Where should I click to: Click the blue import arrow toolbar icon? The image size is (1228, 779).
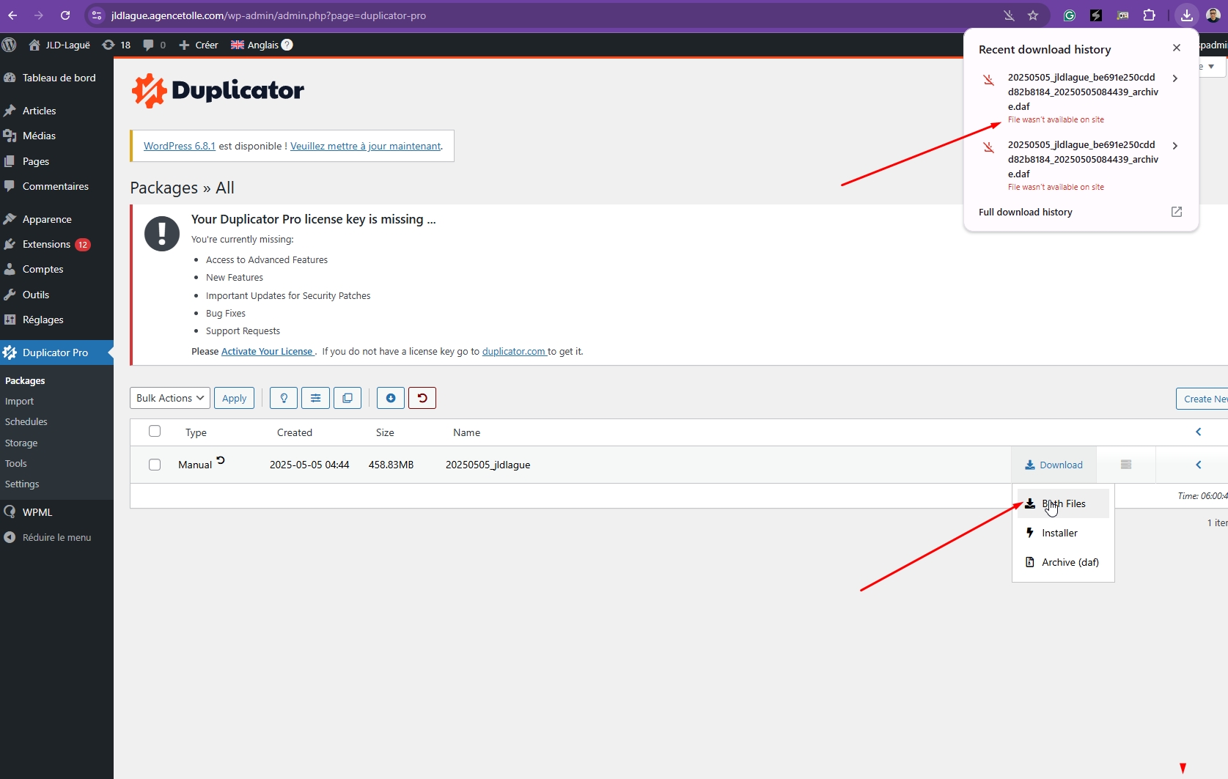(x=391, y=398)
